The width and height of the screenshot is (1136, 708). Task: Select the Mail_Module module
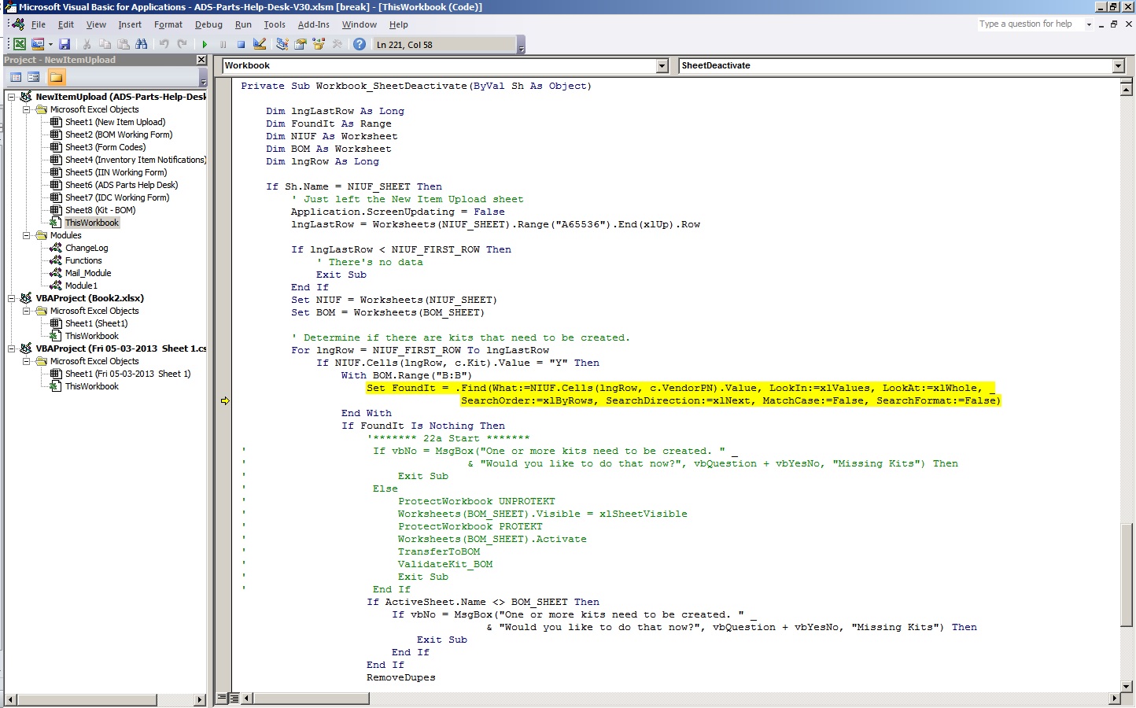point(88,273)
